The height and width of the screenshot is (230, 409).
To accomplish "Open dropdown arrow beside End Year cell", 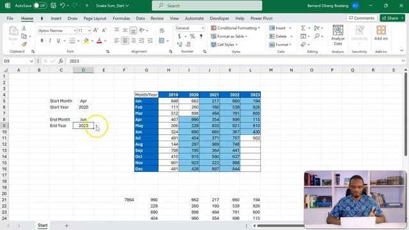I will [96, 126].
